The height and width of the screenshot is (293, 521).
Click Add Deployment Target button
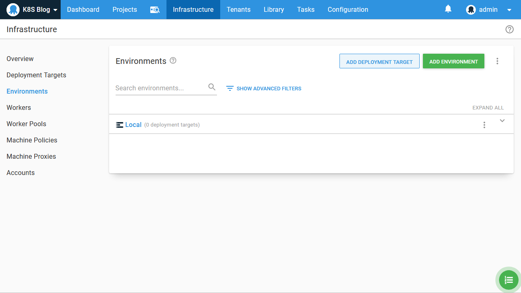379,61
